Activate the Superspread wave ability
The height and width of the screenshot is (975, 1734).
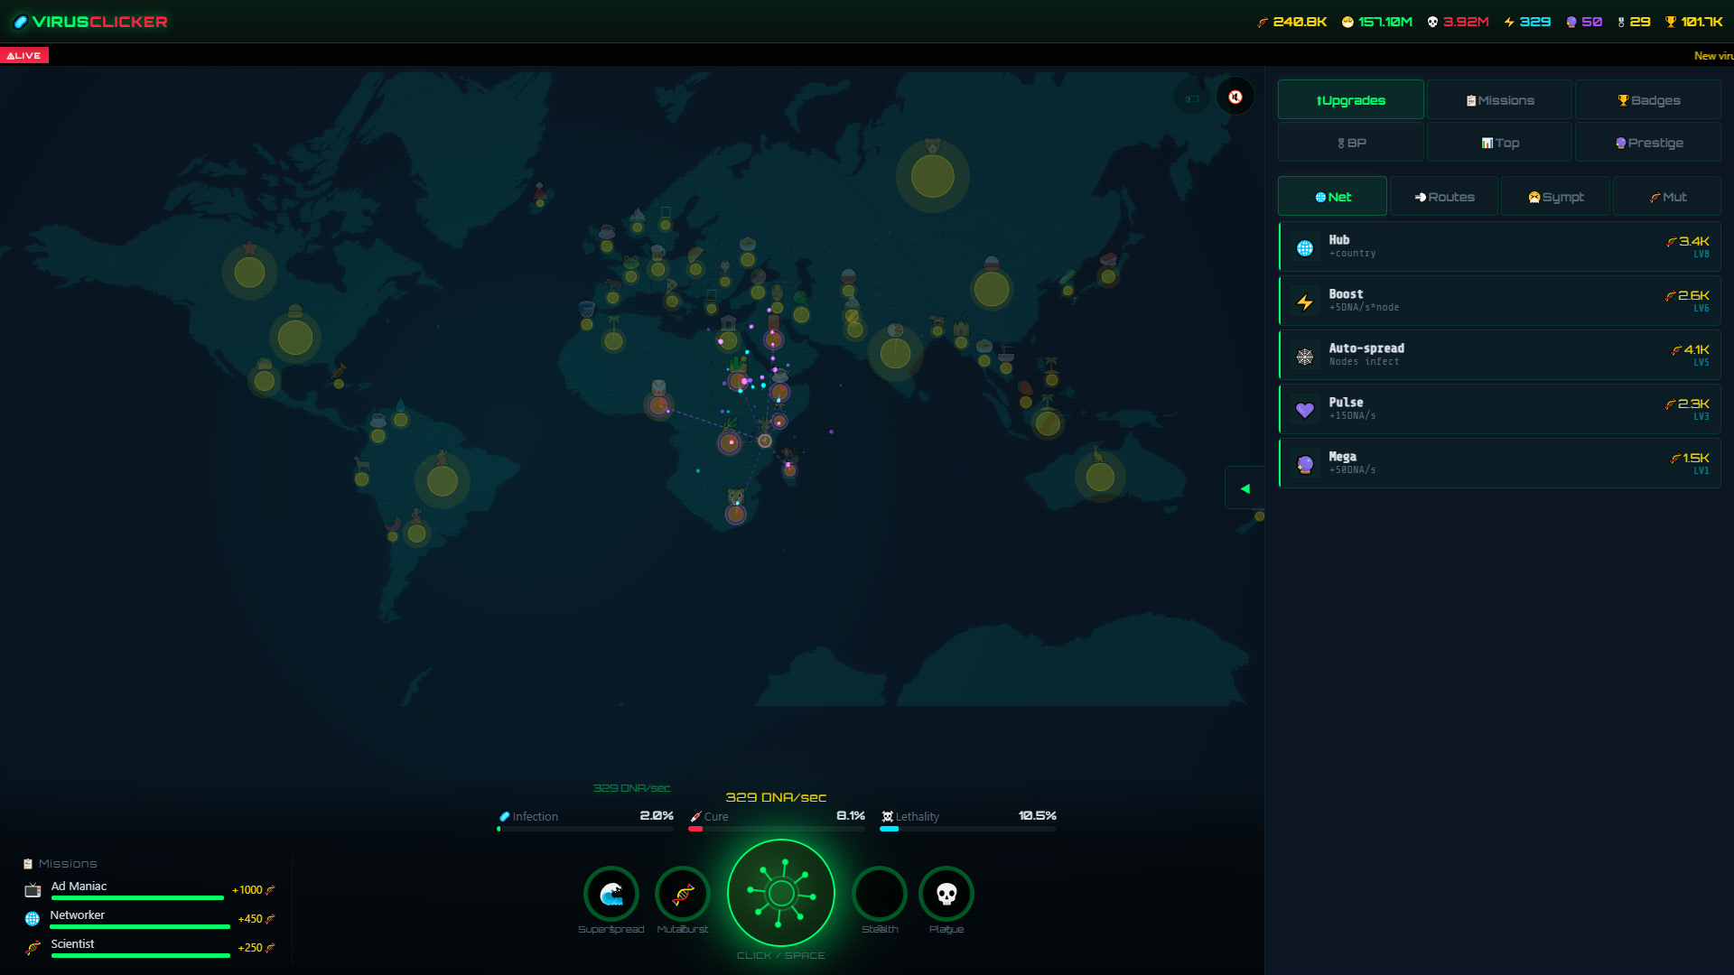coord(611,896)
